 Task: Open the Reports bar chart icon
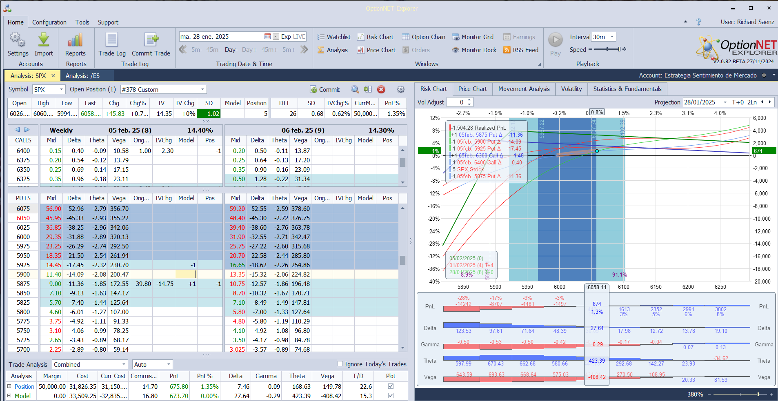click(75, 40)
